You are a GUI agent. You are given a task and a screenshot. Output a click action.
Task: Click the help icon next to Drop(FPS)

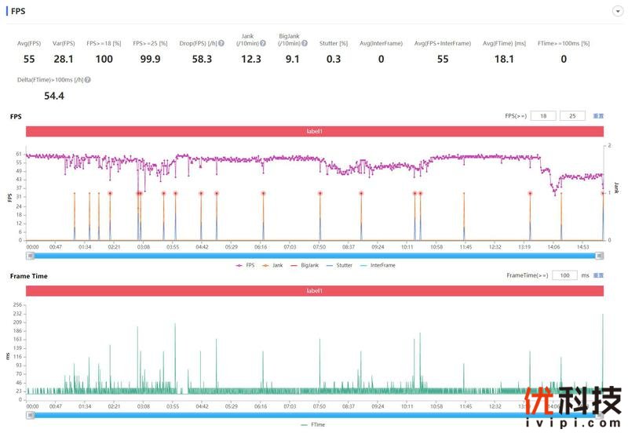[x=221, y=43]
